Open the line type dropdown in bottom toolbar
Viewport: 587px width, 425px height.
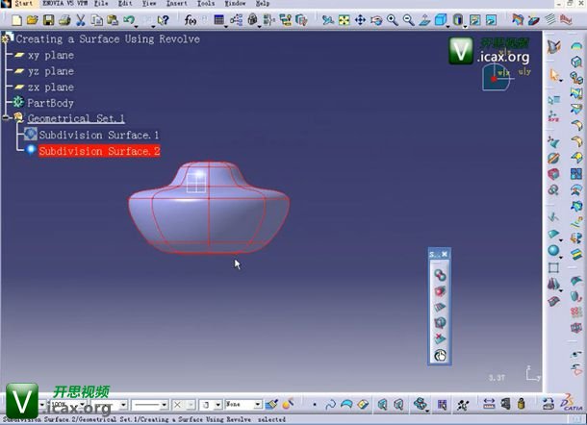tap(164, 405)
